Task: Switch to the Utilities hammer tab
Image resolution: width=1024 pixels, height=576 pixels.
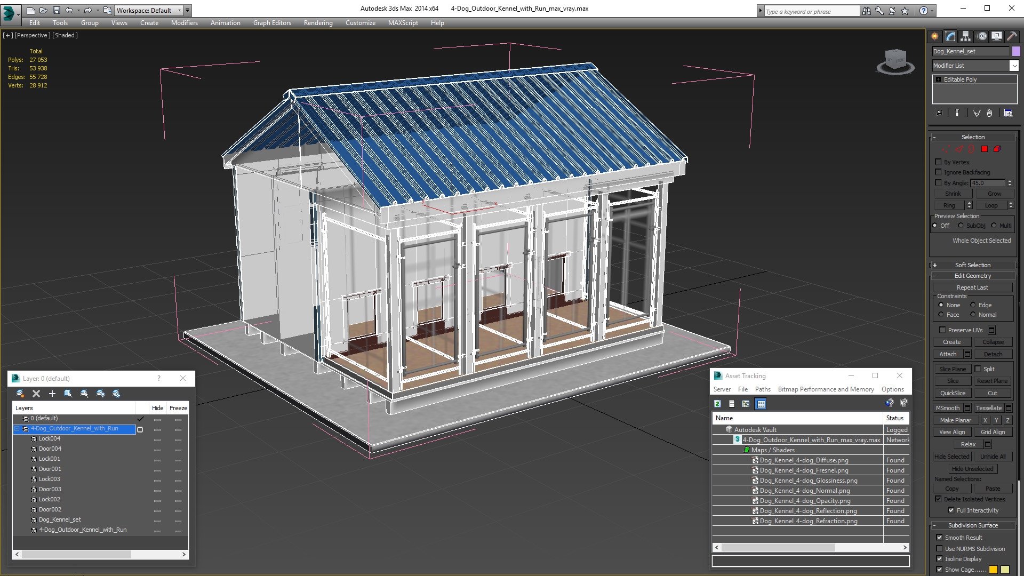Action: pos(1012,36)
